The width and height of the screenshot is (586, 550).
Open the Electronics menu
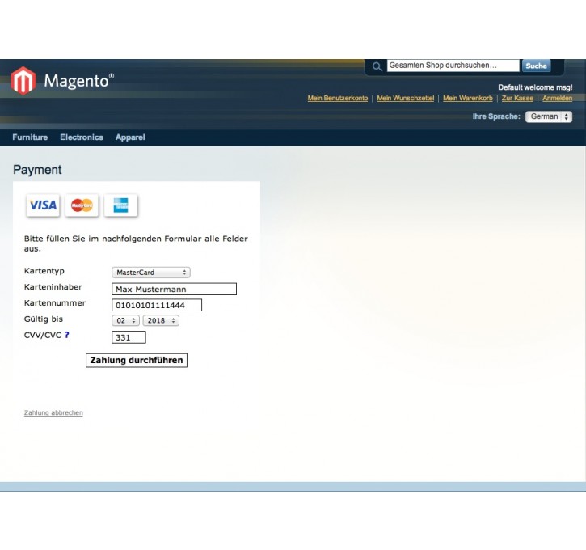(82, 137)
